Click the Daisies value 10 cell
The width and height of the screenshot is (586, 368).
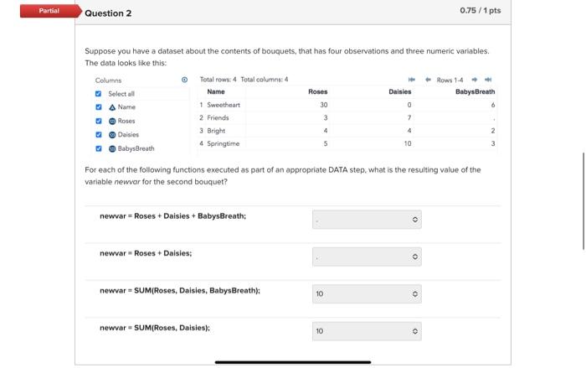[408, 143]
